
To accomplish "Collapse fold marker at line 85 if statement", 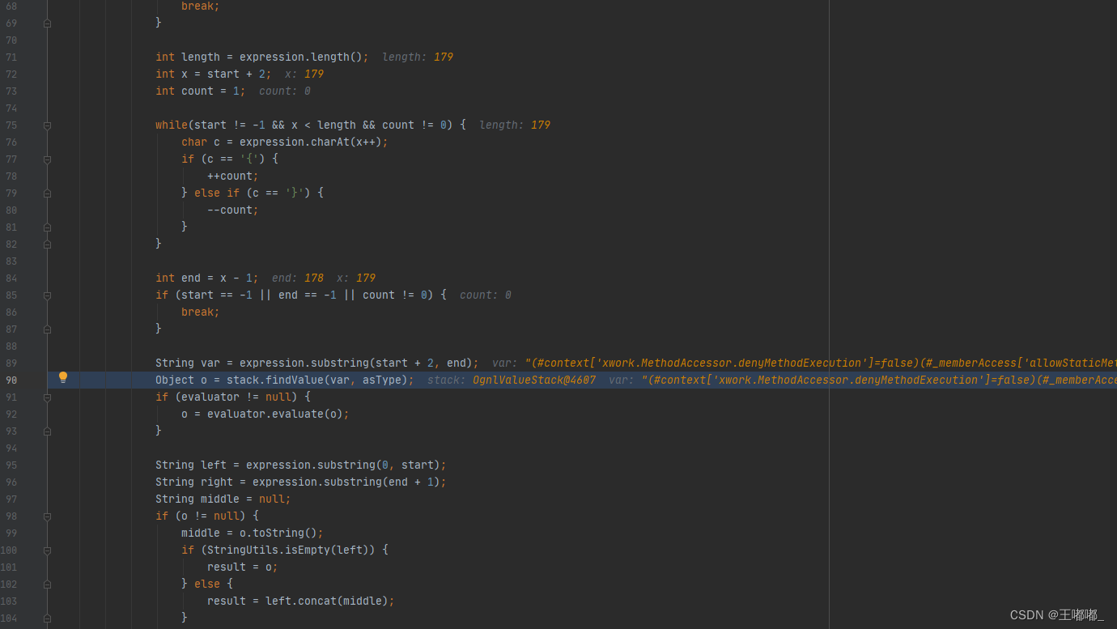I will 47,295.
